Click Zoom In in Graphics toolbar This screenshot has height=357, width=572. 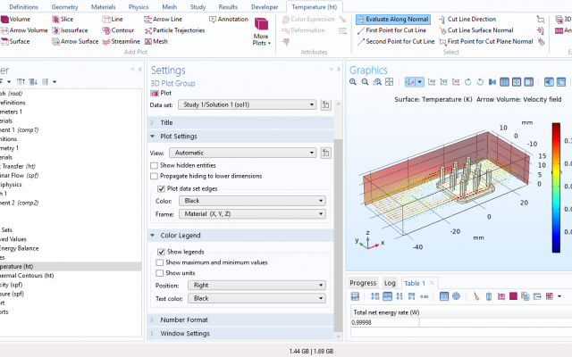[353, 82]
